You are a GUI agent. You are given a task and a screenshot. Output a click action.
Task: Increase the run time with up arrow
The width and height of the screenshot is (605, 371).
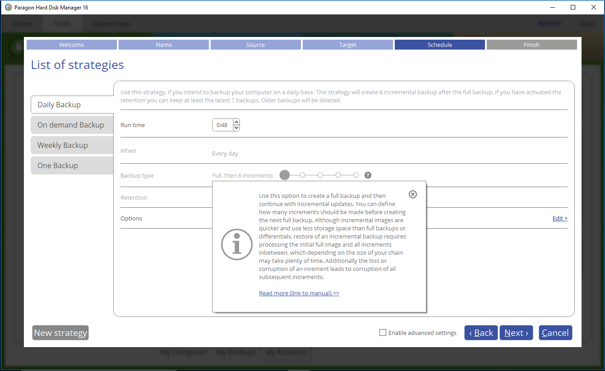pos(236,122)
